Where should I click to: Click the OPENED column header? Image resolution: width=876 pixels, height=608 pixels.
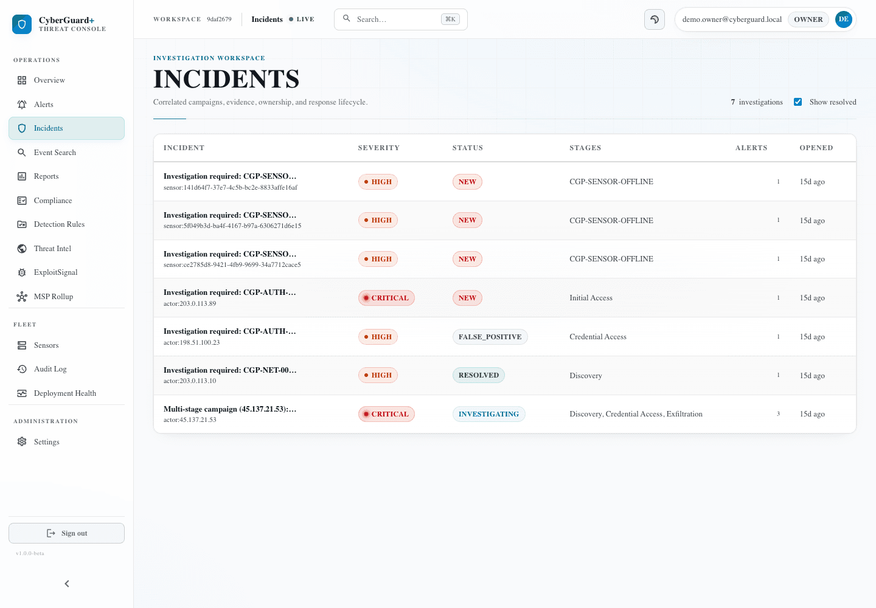(x=816, y=148)
